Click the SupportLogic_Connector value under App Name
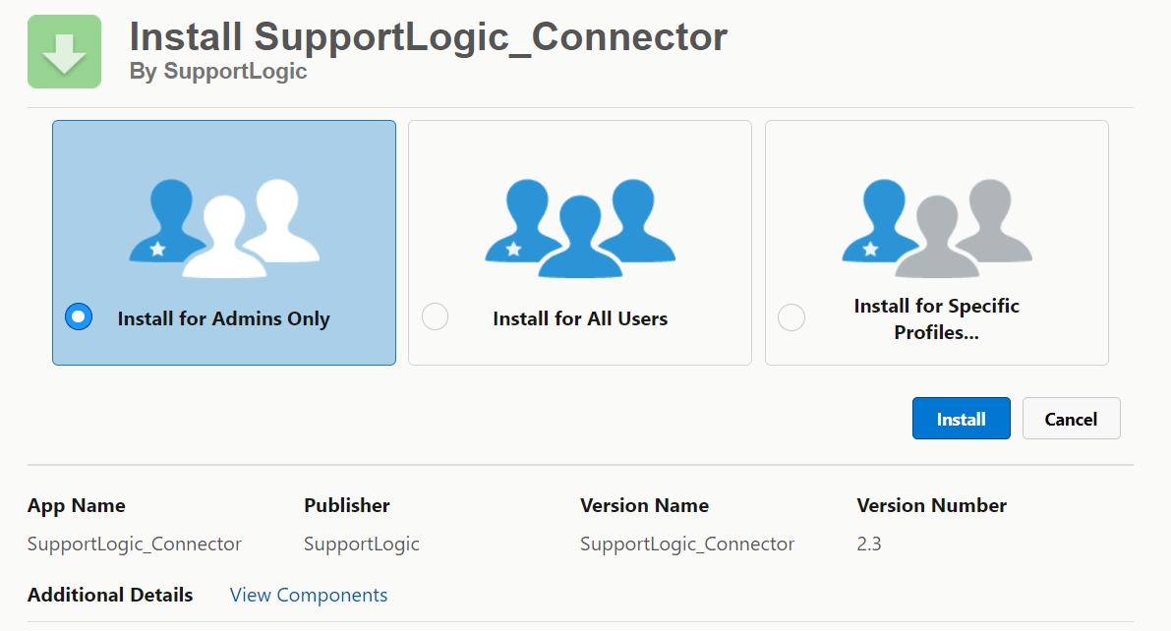Screen dimensions: 1171x631 [x=135, y=544]
